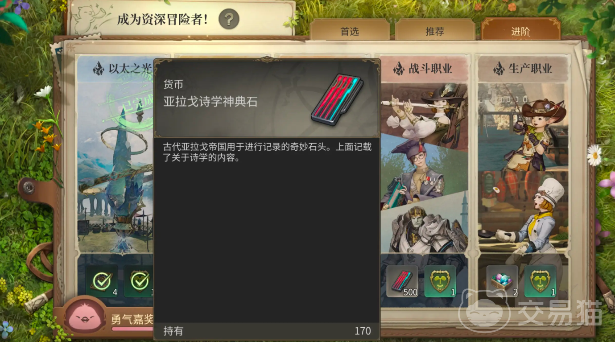Screen dimensions: 615x342
Task: Select the 以太之光 card header
Action: (116, 69)
